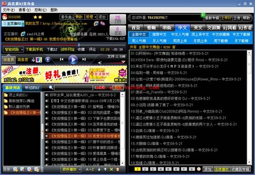Remove selected song with yellow X icon
The height and width of the screenshot is (175, 255).
[111, 169]
